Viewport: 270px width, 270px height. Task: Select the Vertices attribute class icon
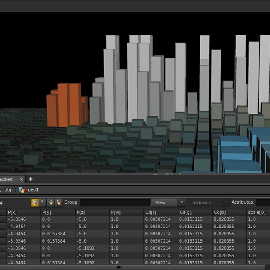[x=43, y=202]
